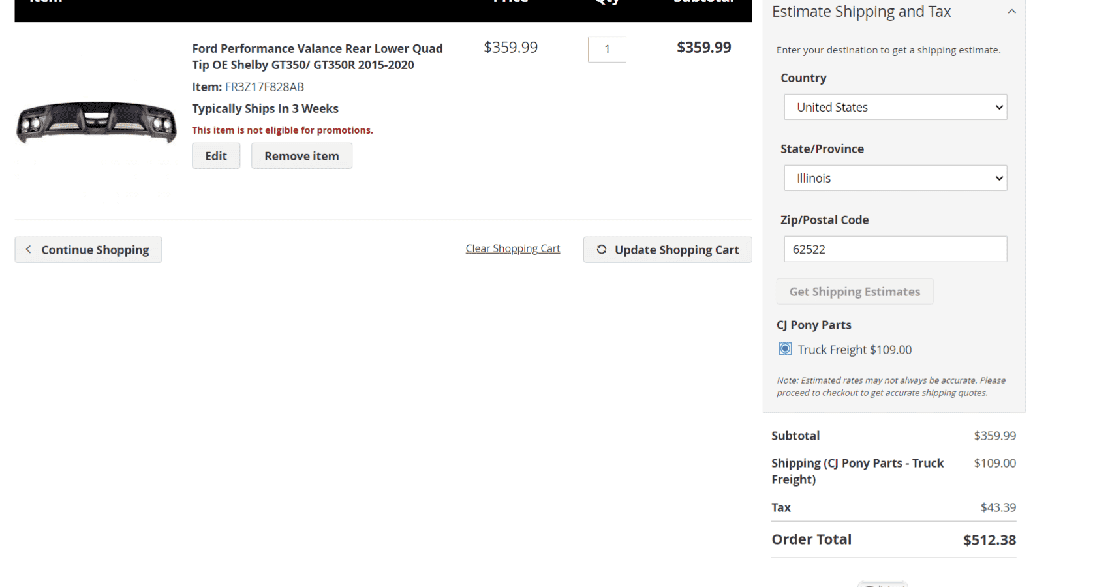This screenshot has height=587, width=1110.
Task: Click the quantity field showing 1
Action: tap(607, 50)
